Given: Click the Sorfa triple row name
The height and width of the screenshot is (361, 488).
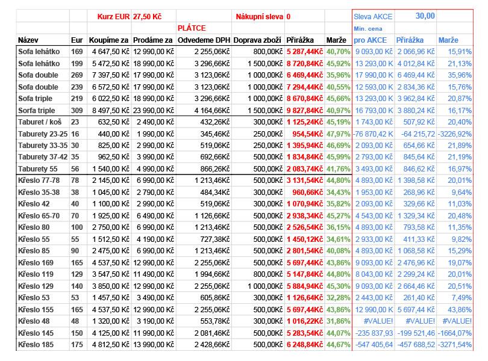Looking at the screenshot, I should click(x=36, y=110).
